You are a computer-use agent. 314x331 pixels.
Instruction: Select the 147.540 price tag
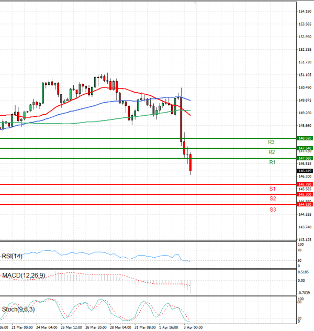click(x=305, y=148)
